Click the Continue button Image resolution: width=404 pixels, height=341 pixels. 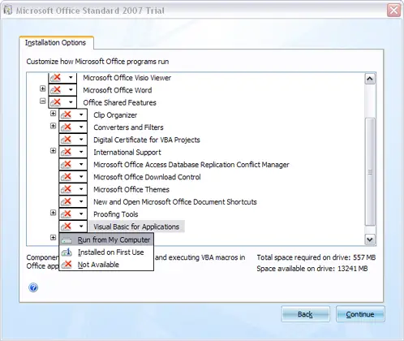coord(360,314)
